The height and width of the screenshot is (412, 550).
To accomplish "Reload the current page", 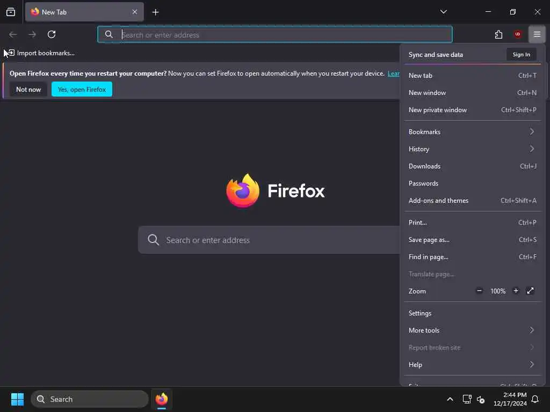I will click(x=52, y=34).
